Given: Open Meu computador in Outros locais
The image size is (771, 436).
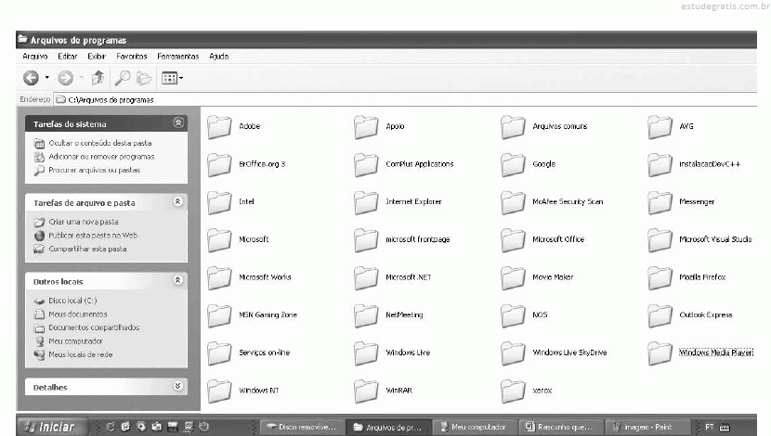Looking at the screenshot, I should click(x=75, y=341).
